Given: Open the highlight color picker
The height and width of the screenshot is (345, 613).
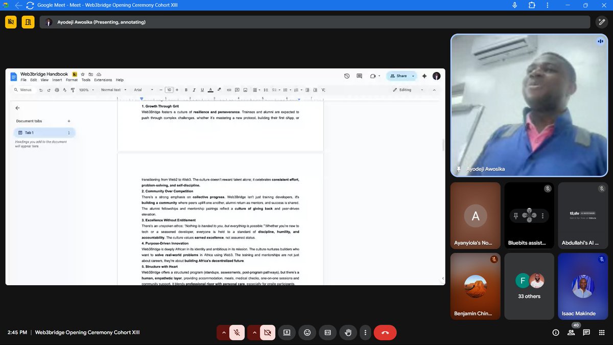Looking at the screenshot, I should pos(219,90).
